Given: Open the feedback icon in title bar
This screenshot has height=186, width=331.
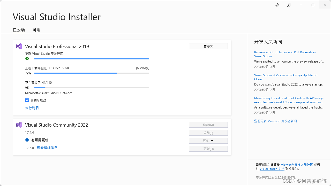Looking at the screenshot, I should (x=289, y=5).
